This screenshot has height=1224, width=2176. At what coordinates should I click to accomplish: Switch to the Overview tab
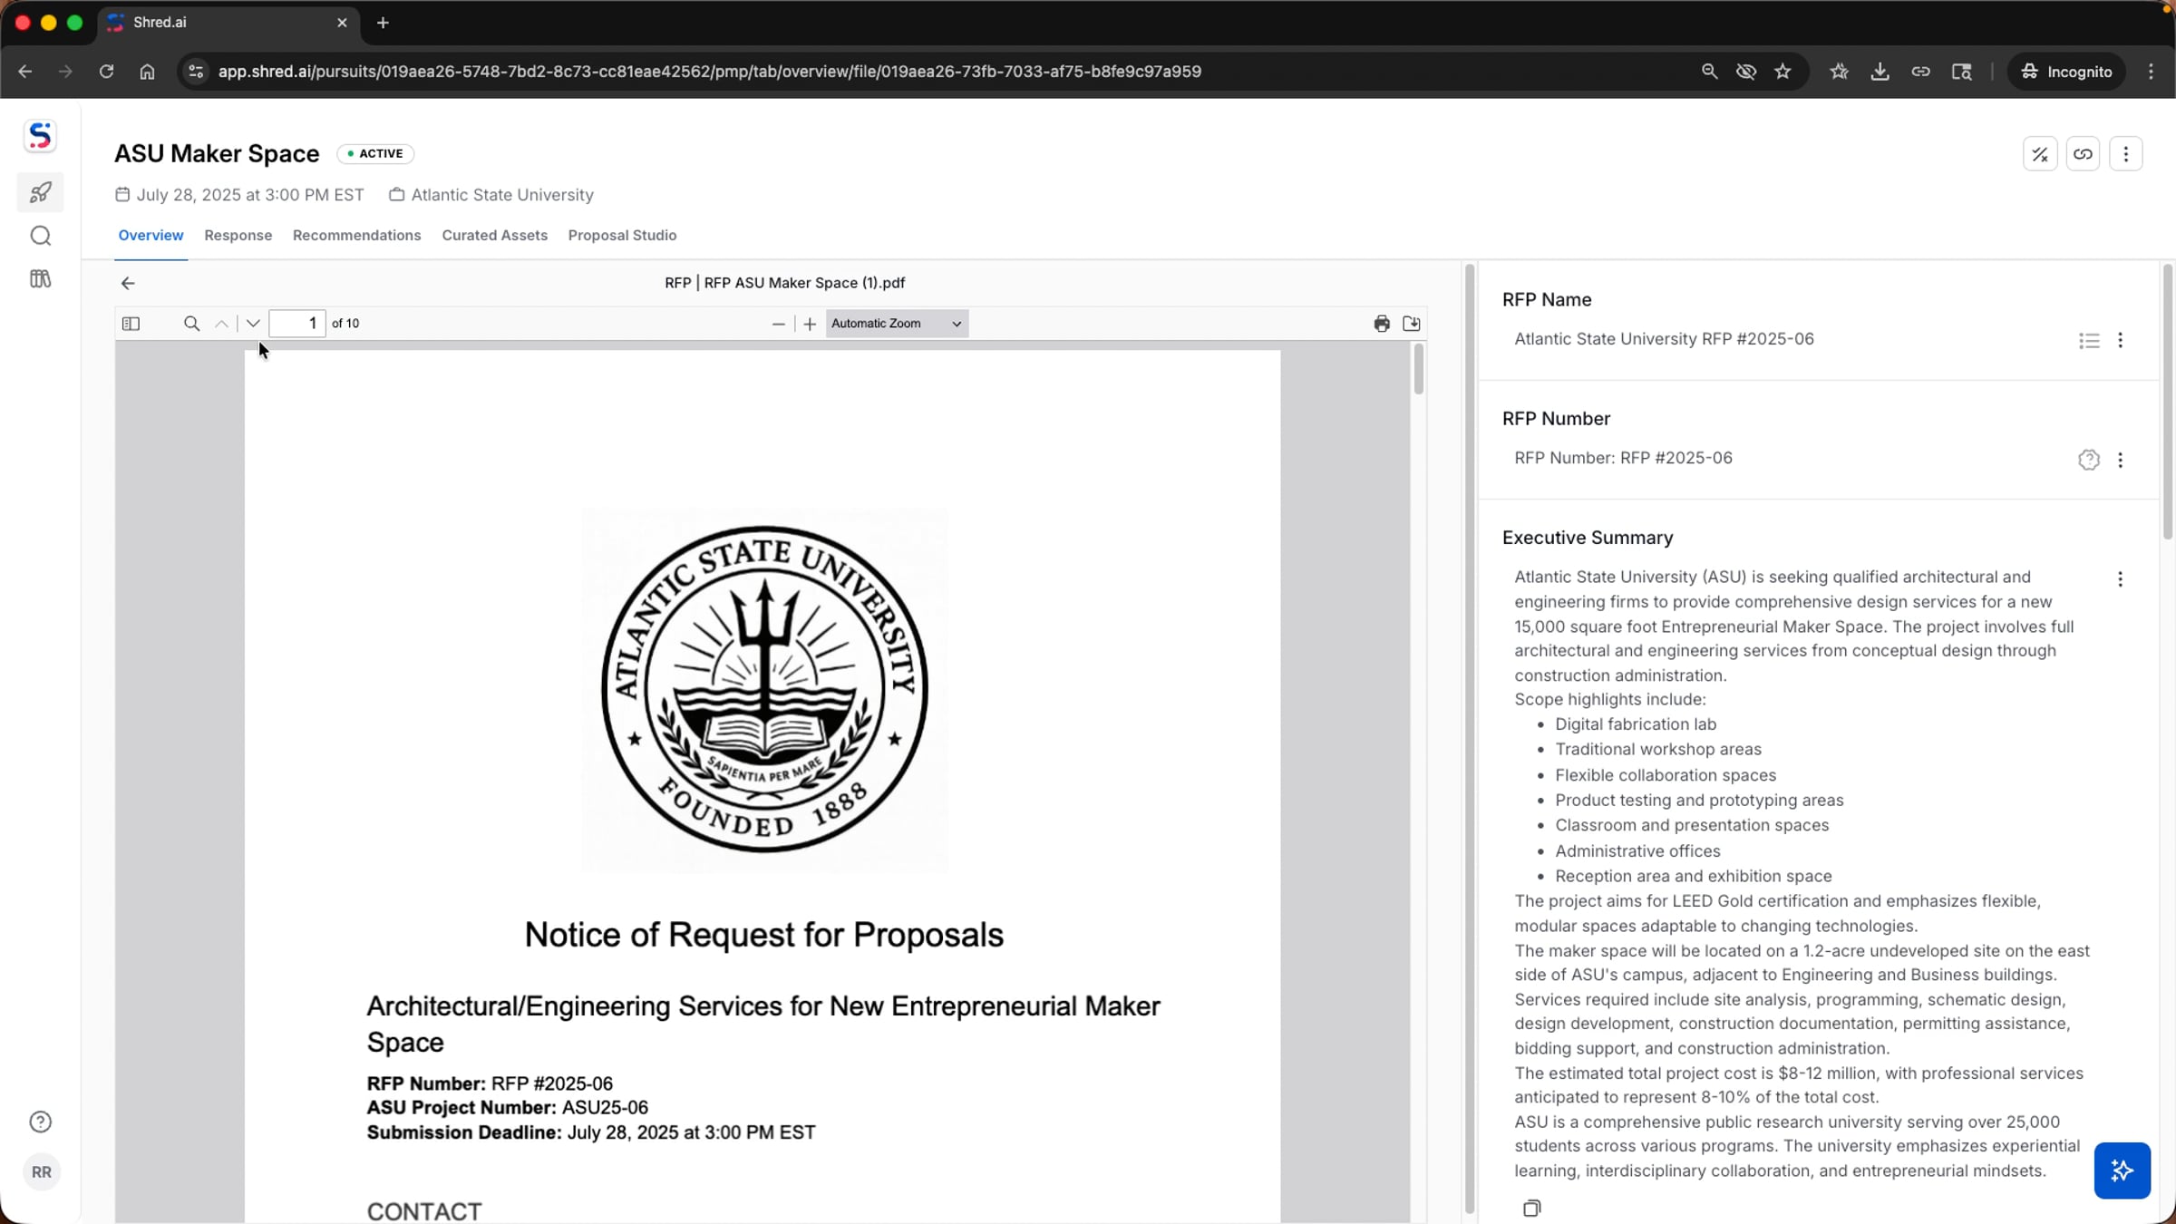click(x=151, y=236)
